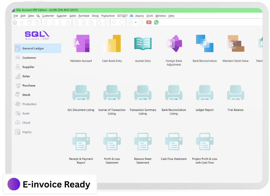Open the Inquiry menu in the menu bar
This screenshot has width=270, height=196.
coord(140,16)
